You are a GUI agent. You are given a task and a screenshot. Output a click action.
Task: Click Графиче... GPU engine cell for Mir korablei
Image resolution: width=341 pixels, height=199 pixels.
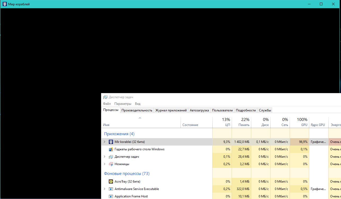(x=319, y=142)
